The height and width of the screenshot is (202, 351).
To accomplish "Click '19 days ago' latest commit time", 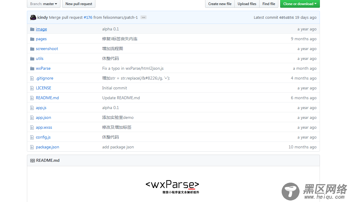I will (x=306, y=17).
